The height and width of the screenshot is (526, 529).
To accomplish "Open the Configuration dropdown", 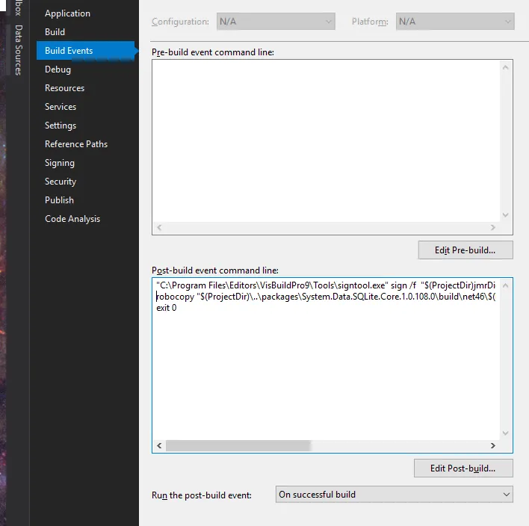I will click(276, 22).
